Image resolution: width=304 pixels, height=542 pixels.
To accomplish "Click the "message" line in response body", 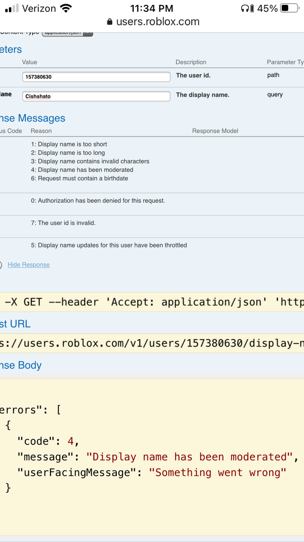I will coord(158,457).
